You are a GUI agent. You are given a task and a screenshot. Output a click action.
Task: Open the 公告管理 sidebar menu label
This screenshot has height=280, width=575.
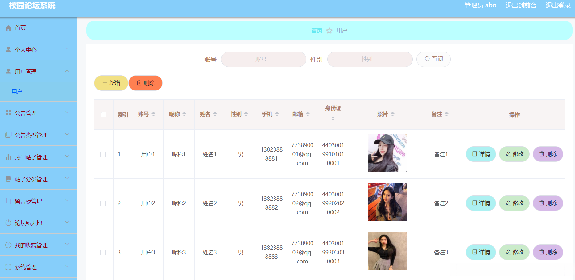point(26,113)
